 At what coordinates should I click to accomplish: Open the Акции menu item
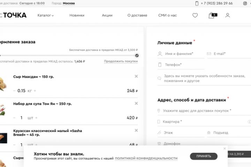pos(107,15)
